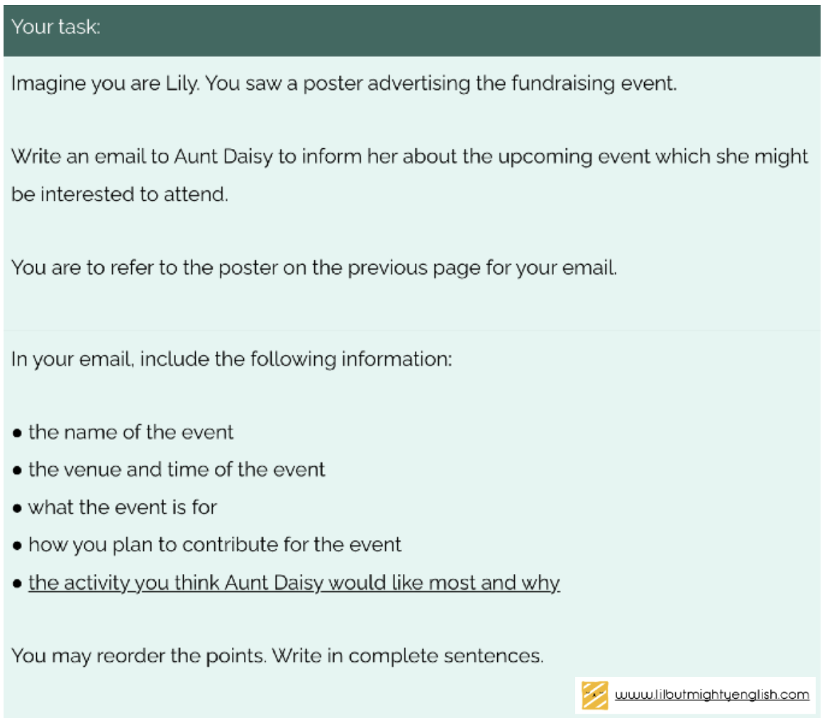Click the text 'what the event is for'
Image resolution: width=827 pixels, height=718 pixels.
[x=123, y=507]
